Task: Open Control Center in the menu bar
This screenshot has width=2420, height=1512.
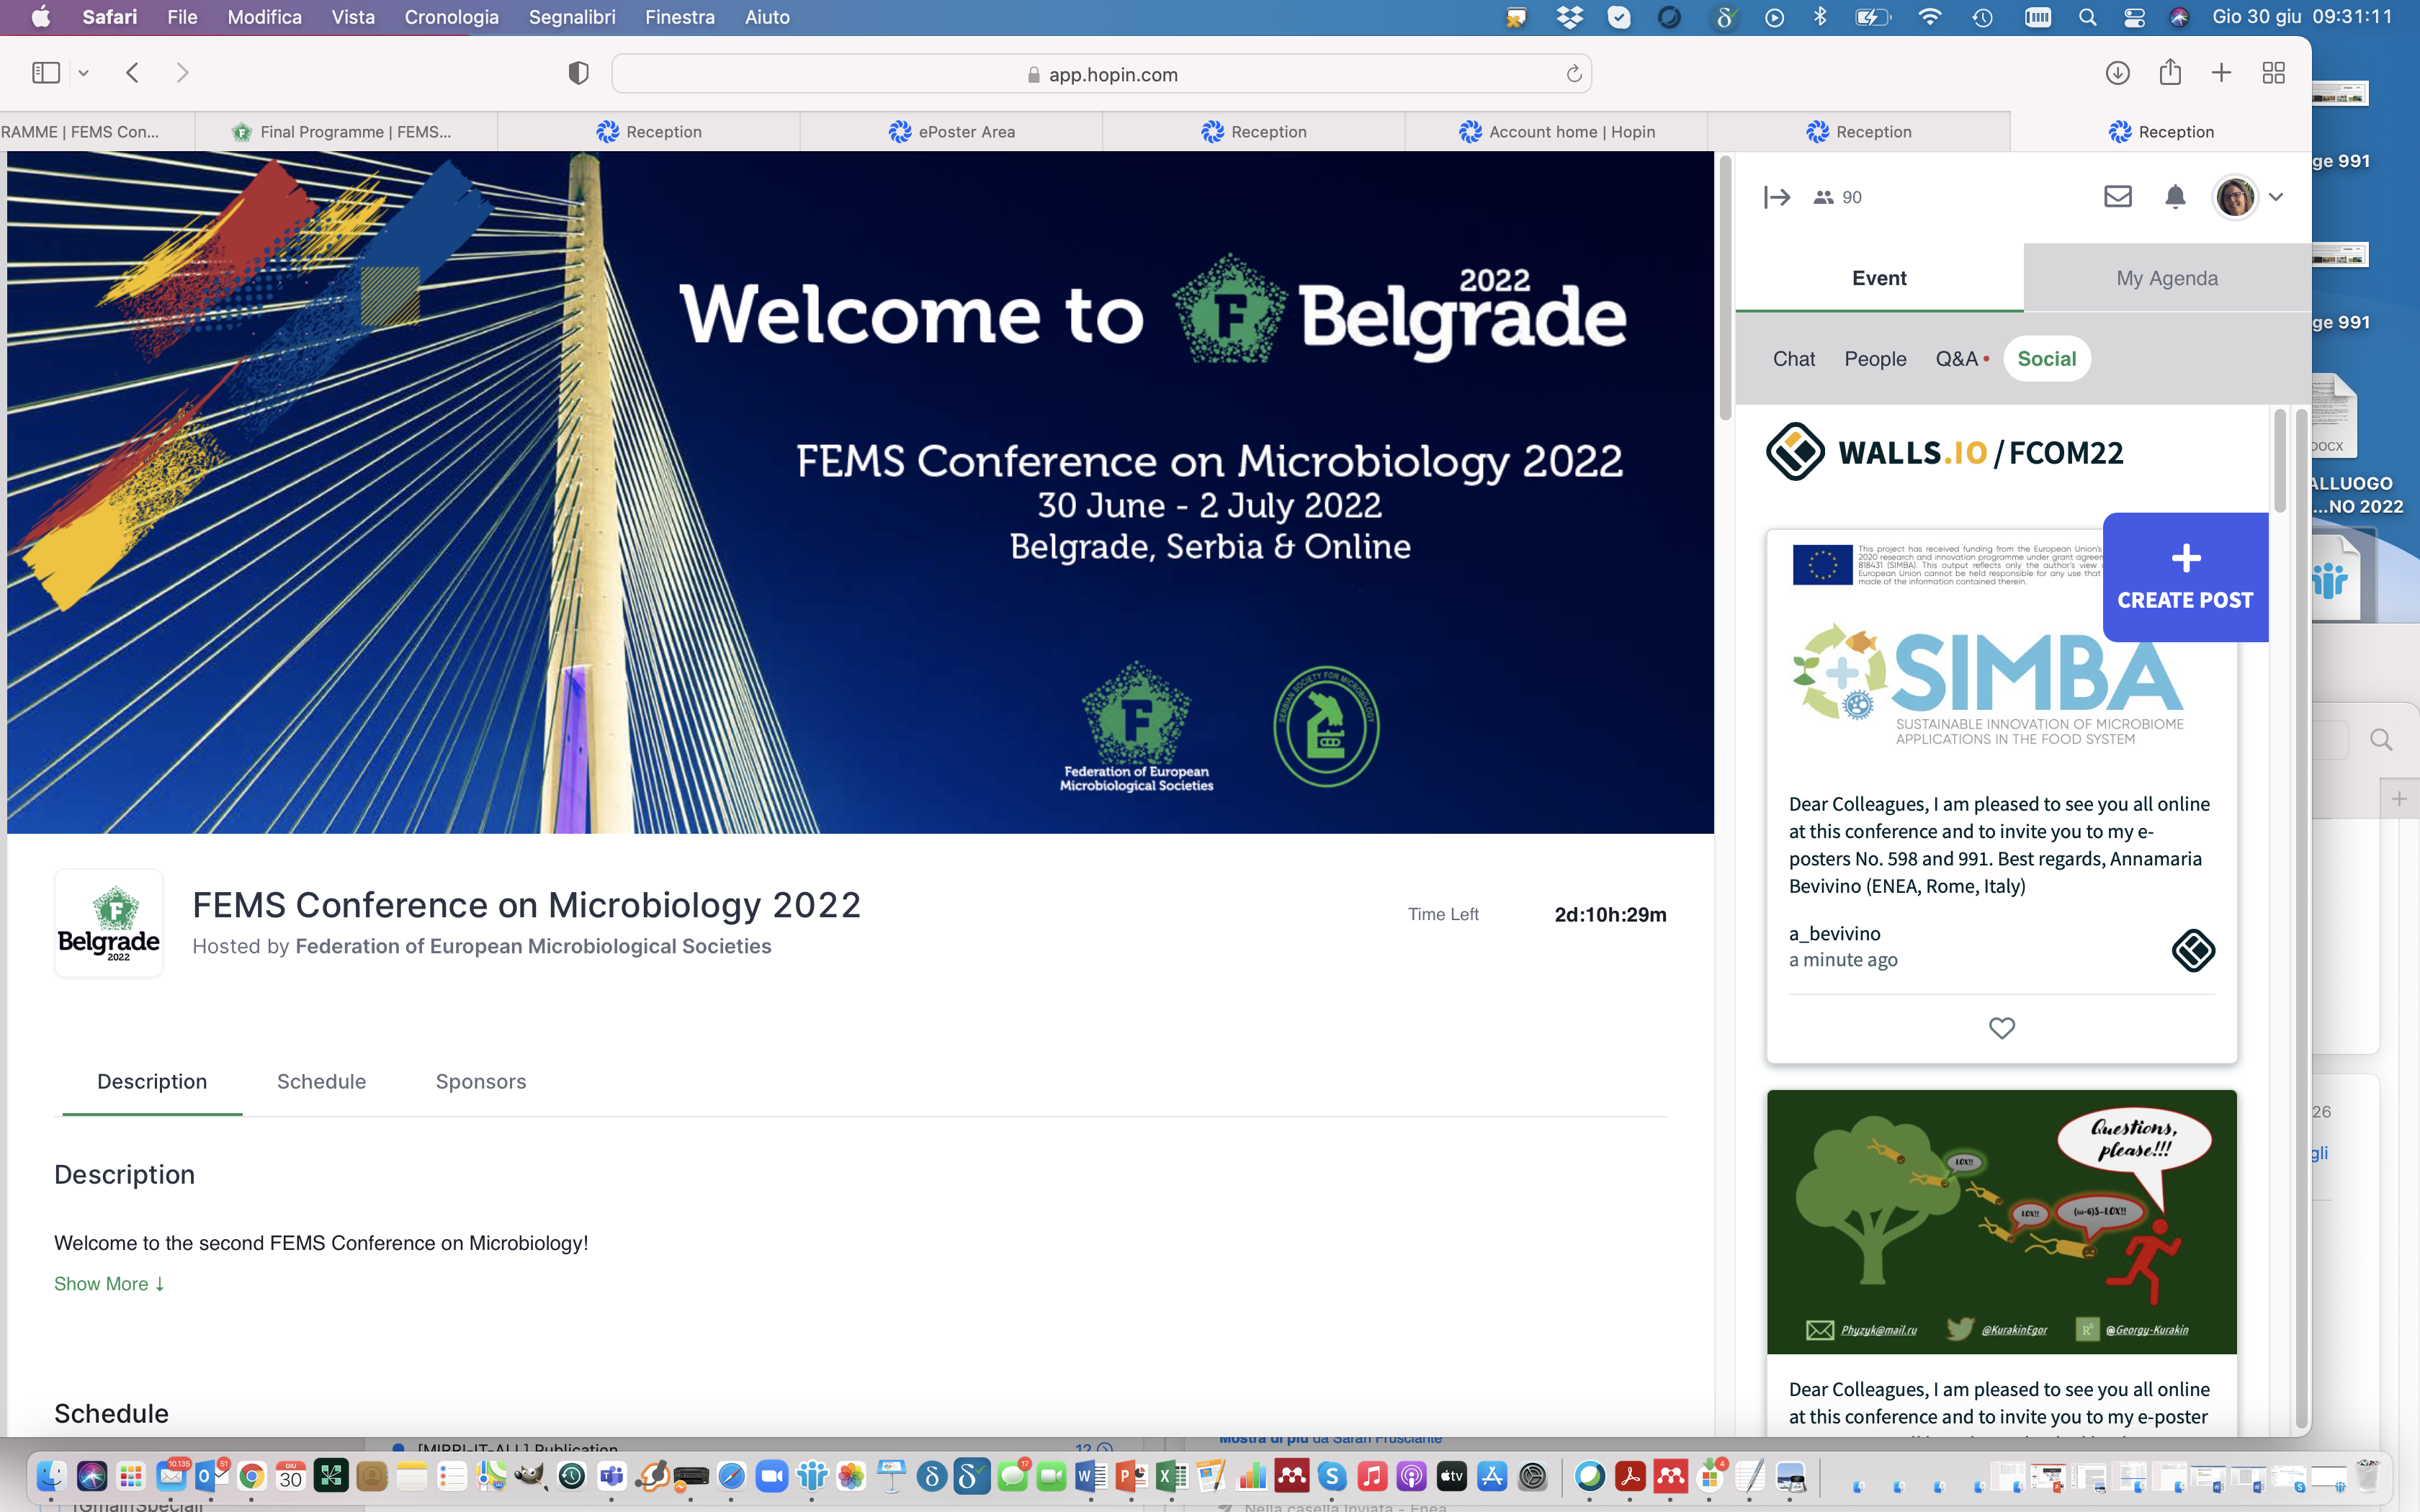Action: click(2134, 17)
